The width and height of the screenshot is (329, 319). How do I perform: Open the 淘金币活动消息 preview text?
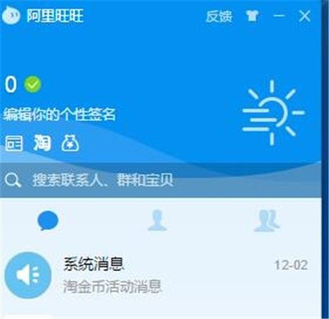click(113, 286)
